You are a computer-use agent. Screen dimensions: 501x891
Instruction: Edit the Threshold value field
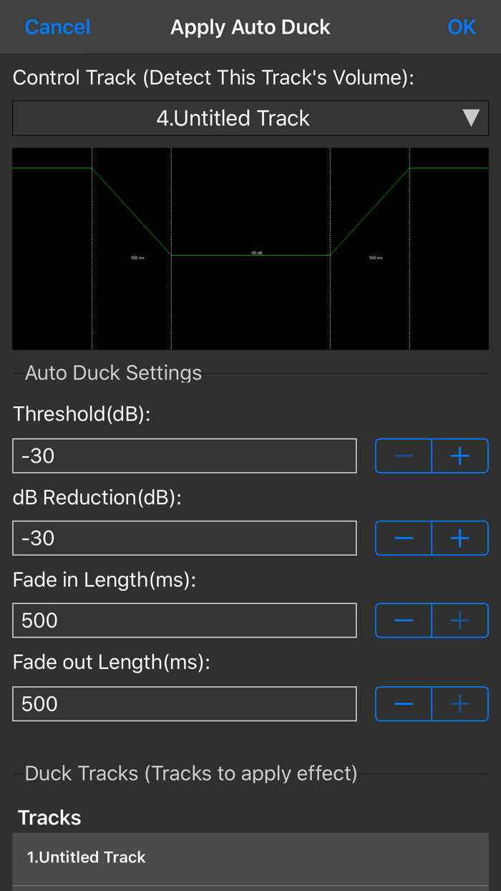click(185, 456)
